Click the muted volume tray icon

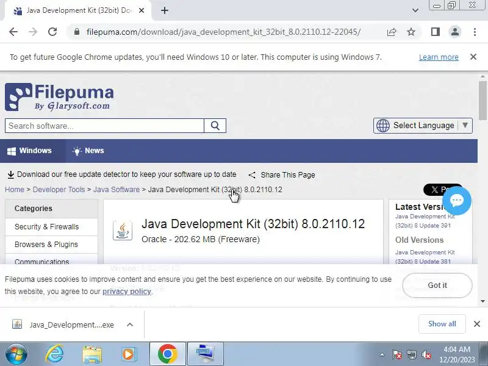click(x=426, y=354)
